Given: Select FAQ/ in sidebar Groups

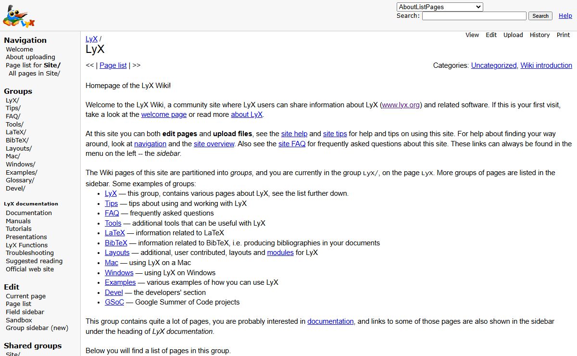Looking at the screenshot, I should (x=13, y=116).
